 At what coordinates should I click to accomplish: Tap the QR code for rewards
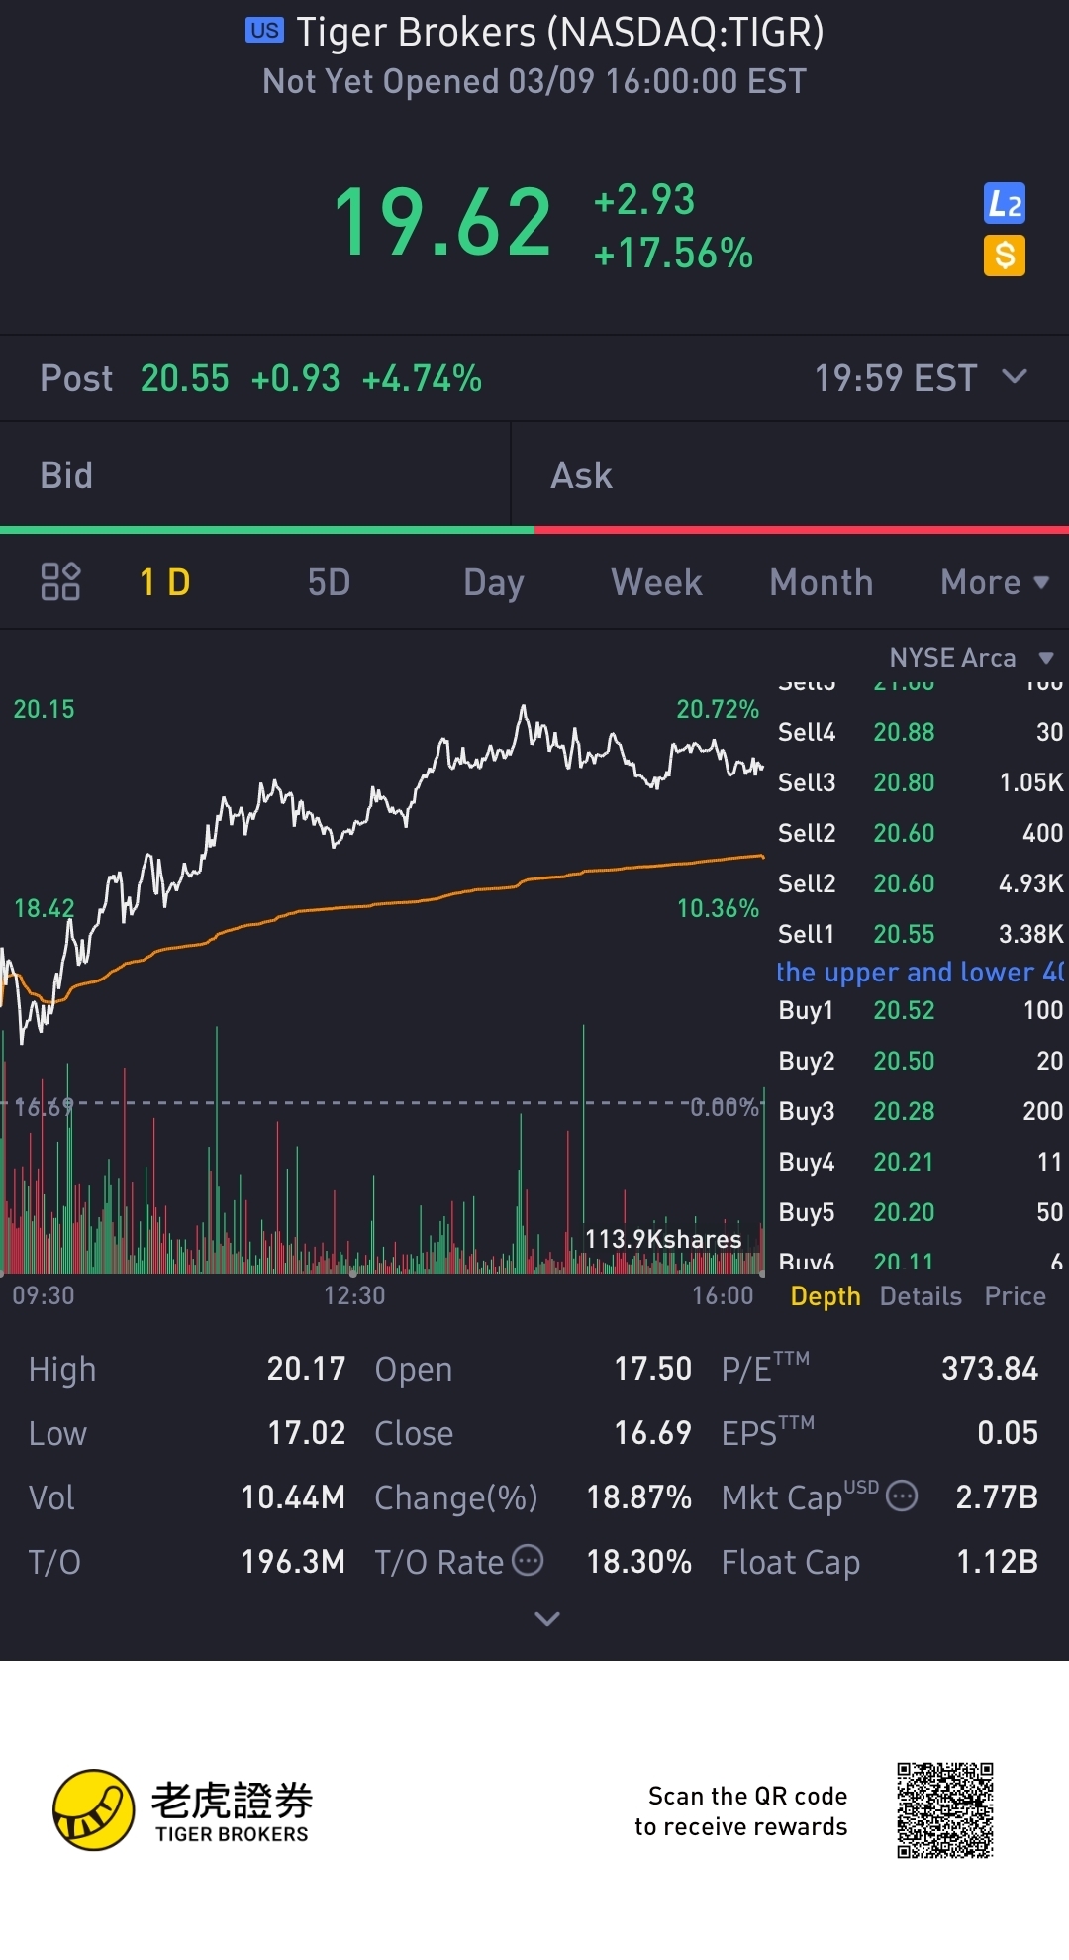(944, 1810)
